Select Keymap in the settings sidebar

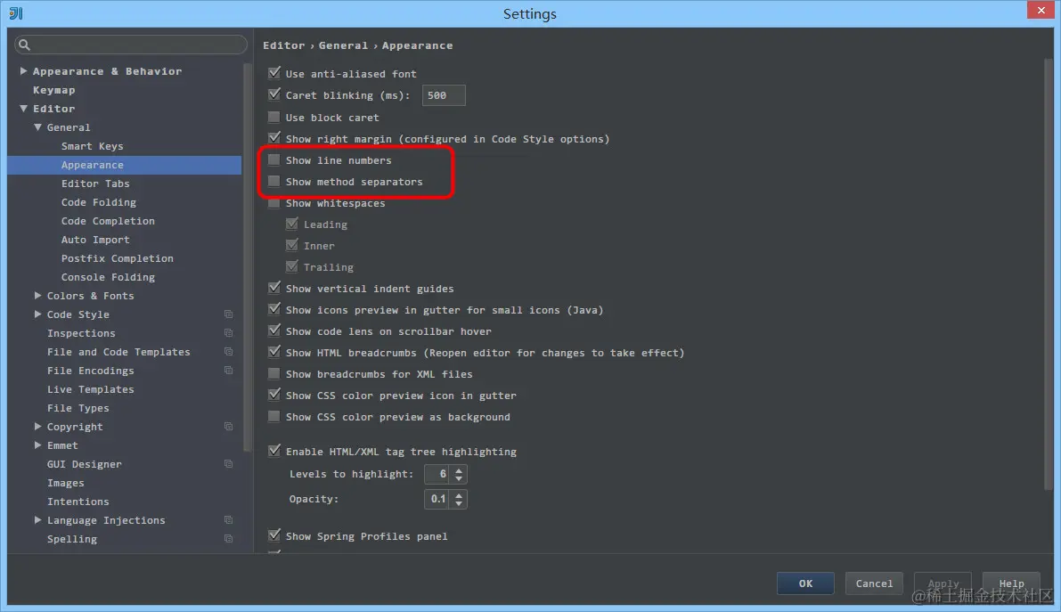pyautogui.click(x=53, y=89)
